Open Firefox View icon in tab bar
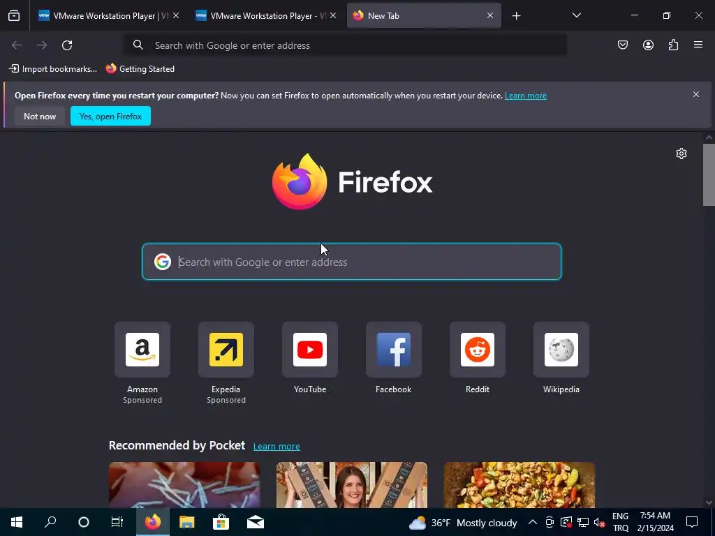The height and width of the screenshot is (536, 715). pos(14,16)
